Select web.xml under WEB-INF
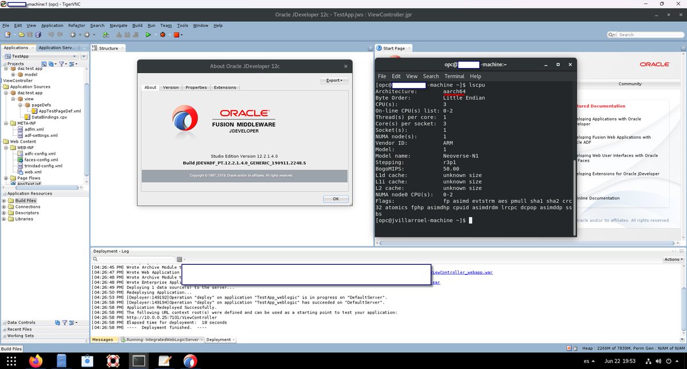The image size is (687, 369). click(x=29, y=172)
